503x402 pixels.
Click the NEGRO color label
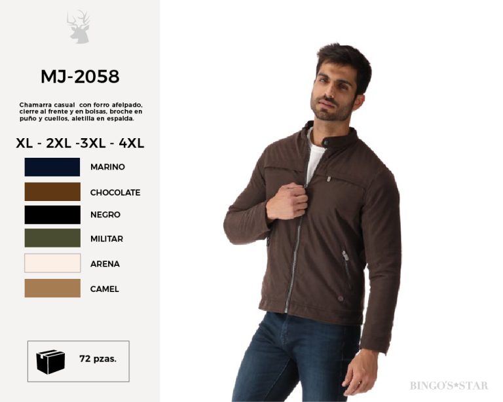pos(105,215)
